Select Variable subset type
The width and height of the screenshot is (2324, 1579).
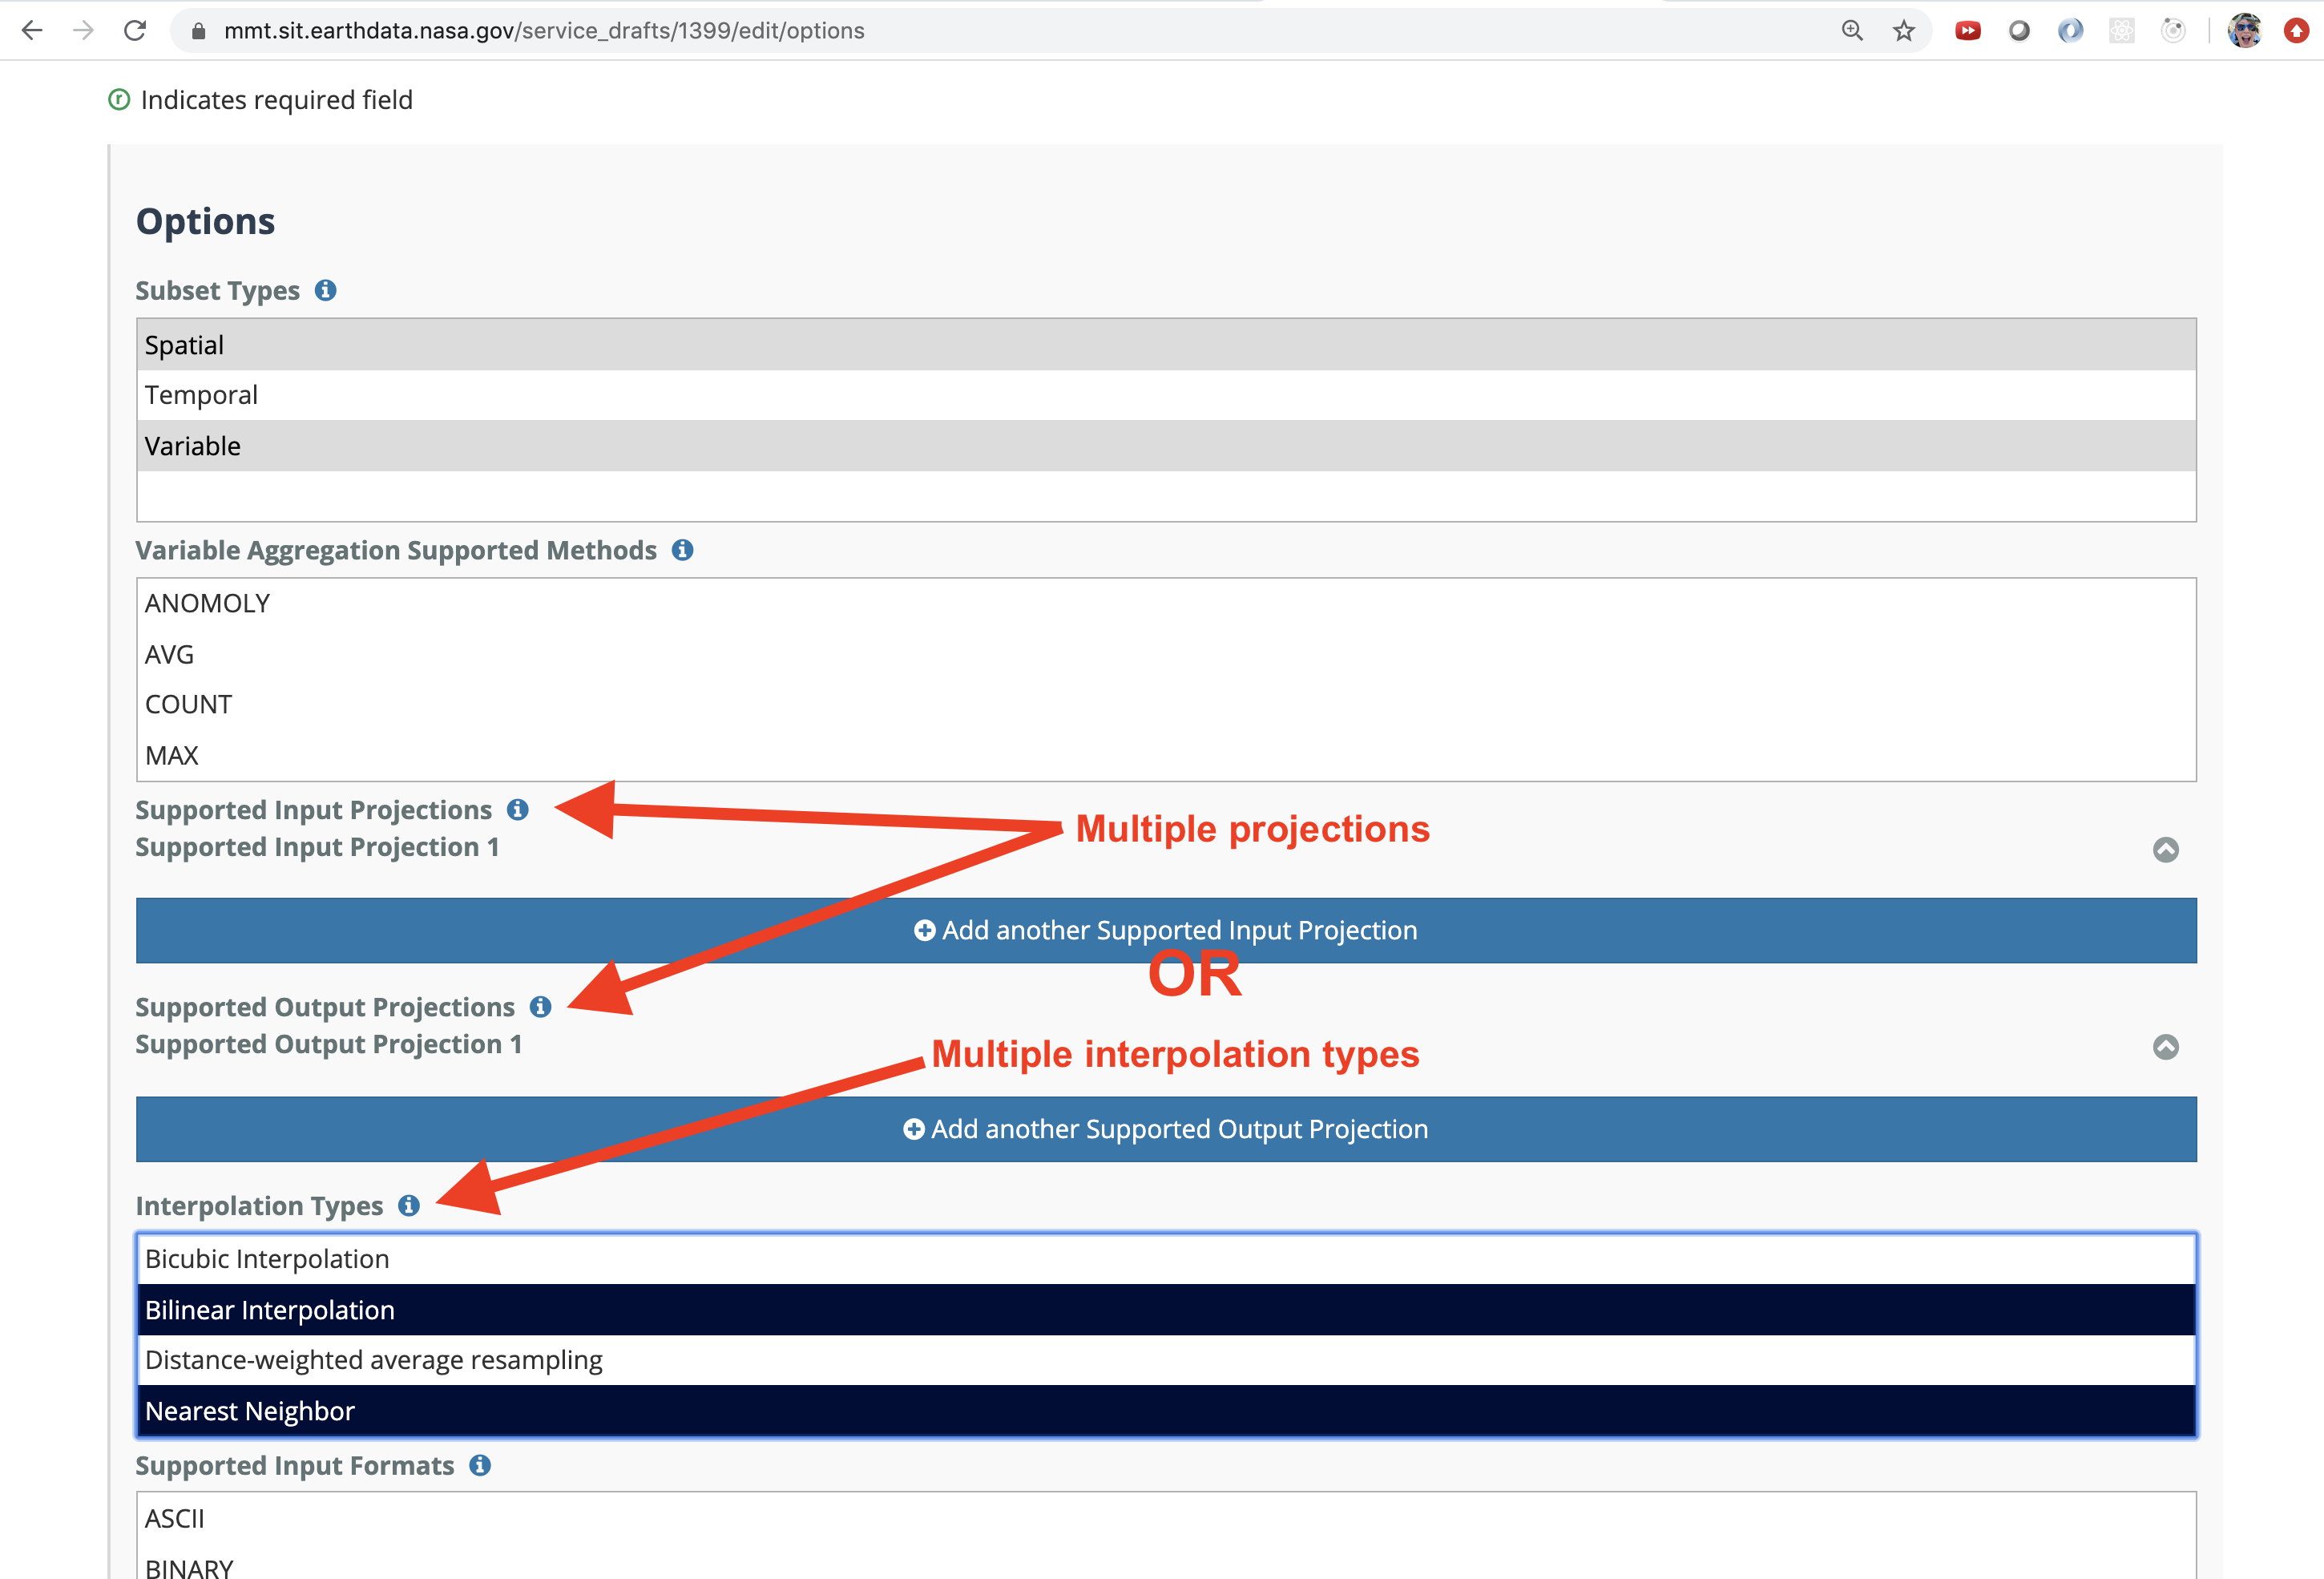pyautogui.click(x=1166, y=446)
